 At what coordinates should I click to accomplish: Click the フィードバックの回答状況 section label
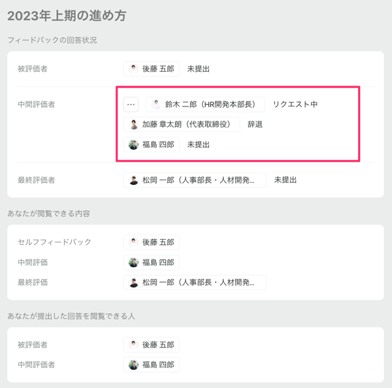coord(52,40)
